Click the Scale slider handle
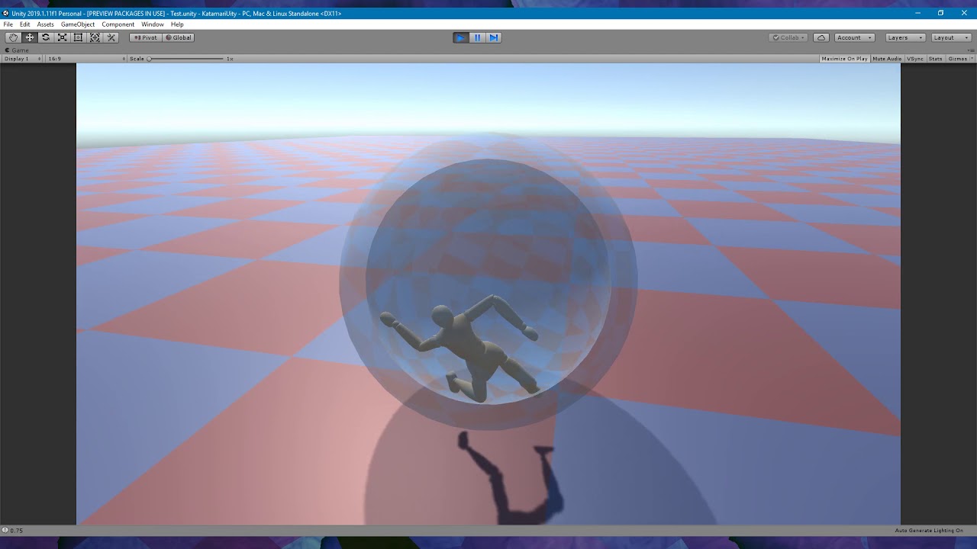Viewport: 977px width, 549px height. [149, 59]
